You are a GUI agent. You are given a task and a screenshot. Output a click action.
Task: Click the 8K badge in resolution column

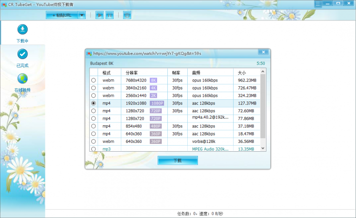coord(153,80)
